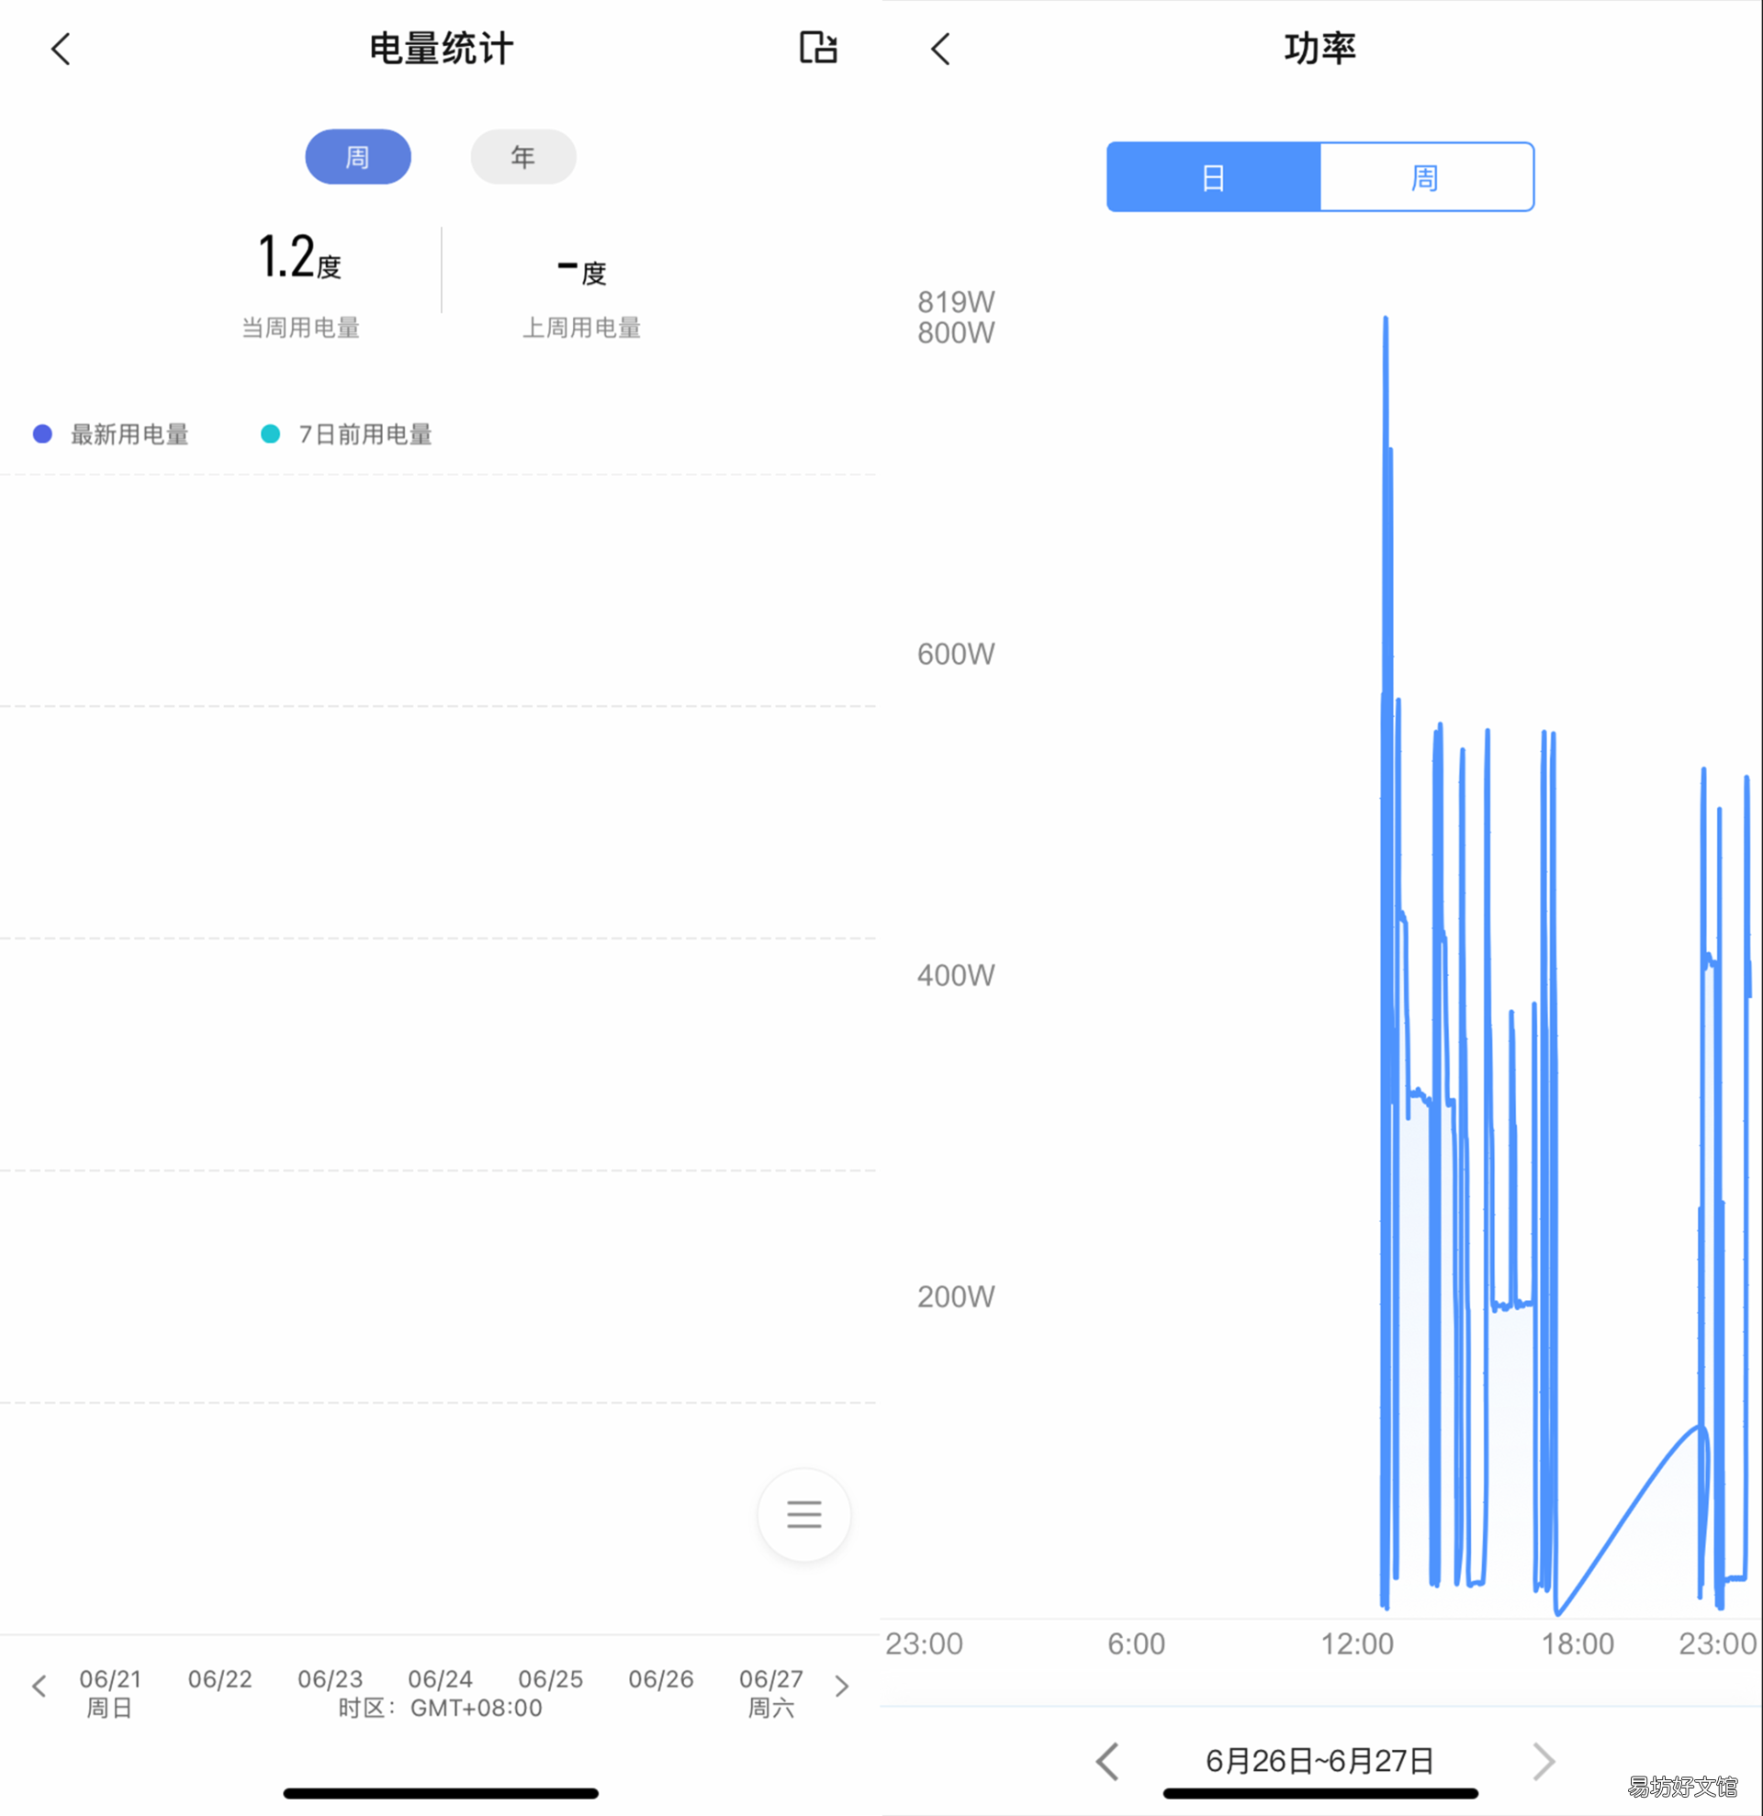Select the 日 segment in 功率
Image resolution: width=1763 pixels, height=1816 pixels.
pyautogui.click(x=1214, y=177)
